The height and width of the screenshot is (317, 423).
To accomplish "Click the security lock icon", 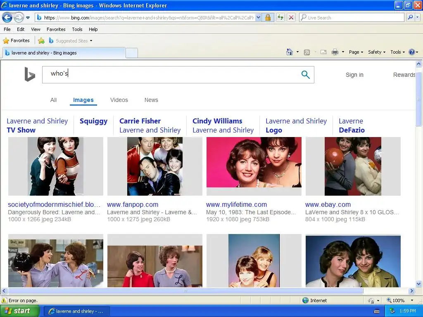I will click(x=268, y=18).
